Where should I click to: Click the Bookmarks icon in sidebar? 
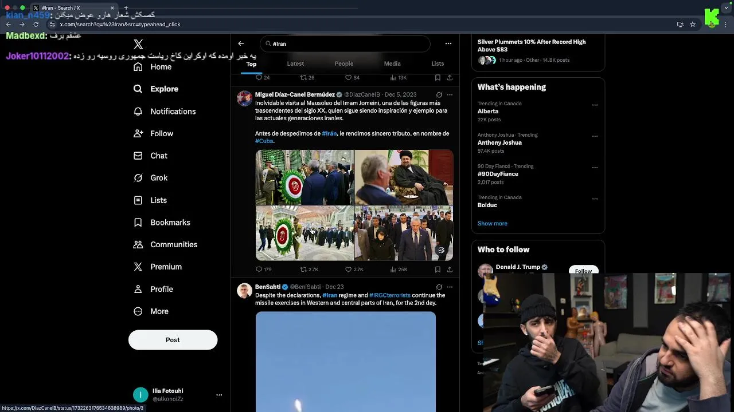click(x=138, y=223)
